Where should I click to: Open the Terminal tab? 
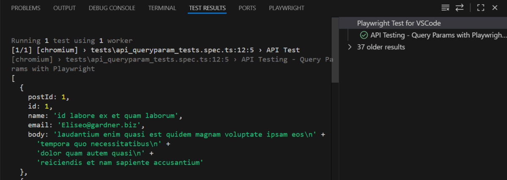pos(162,8)
